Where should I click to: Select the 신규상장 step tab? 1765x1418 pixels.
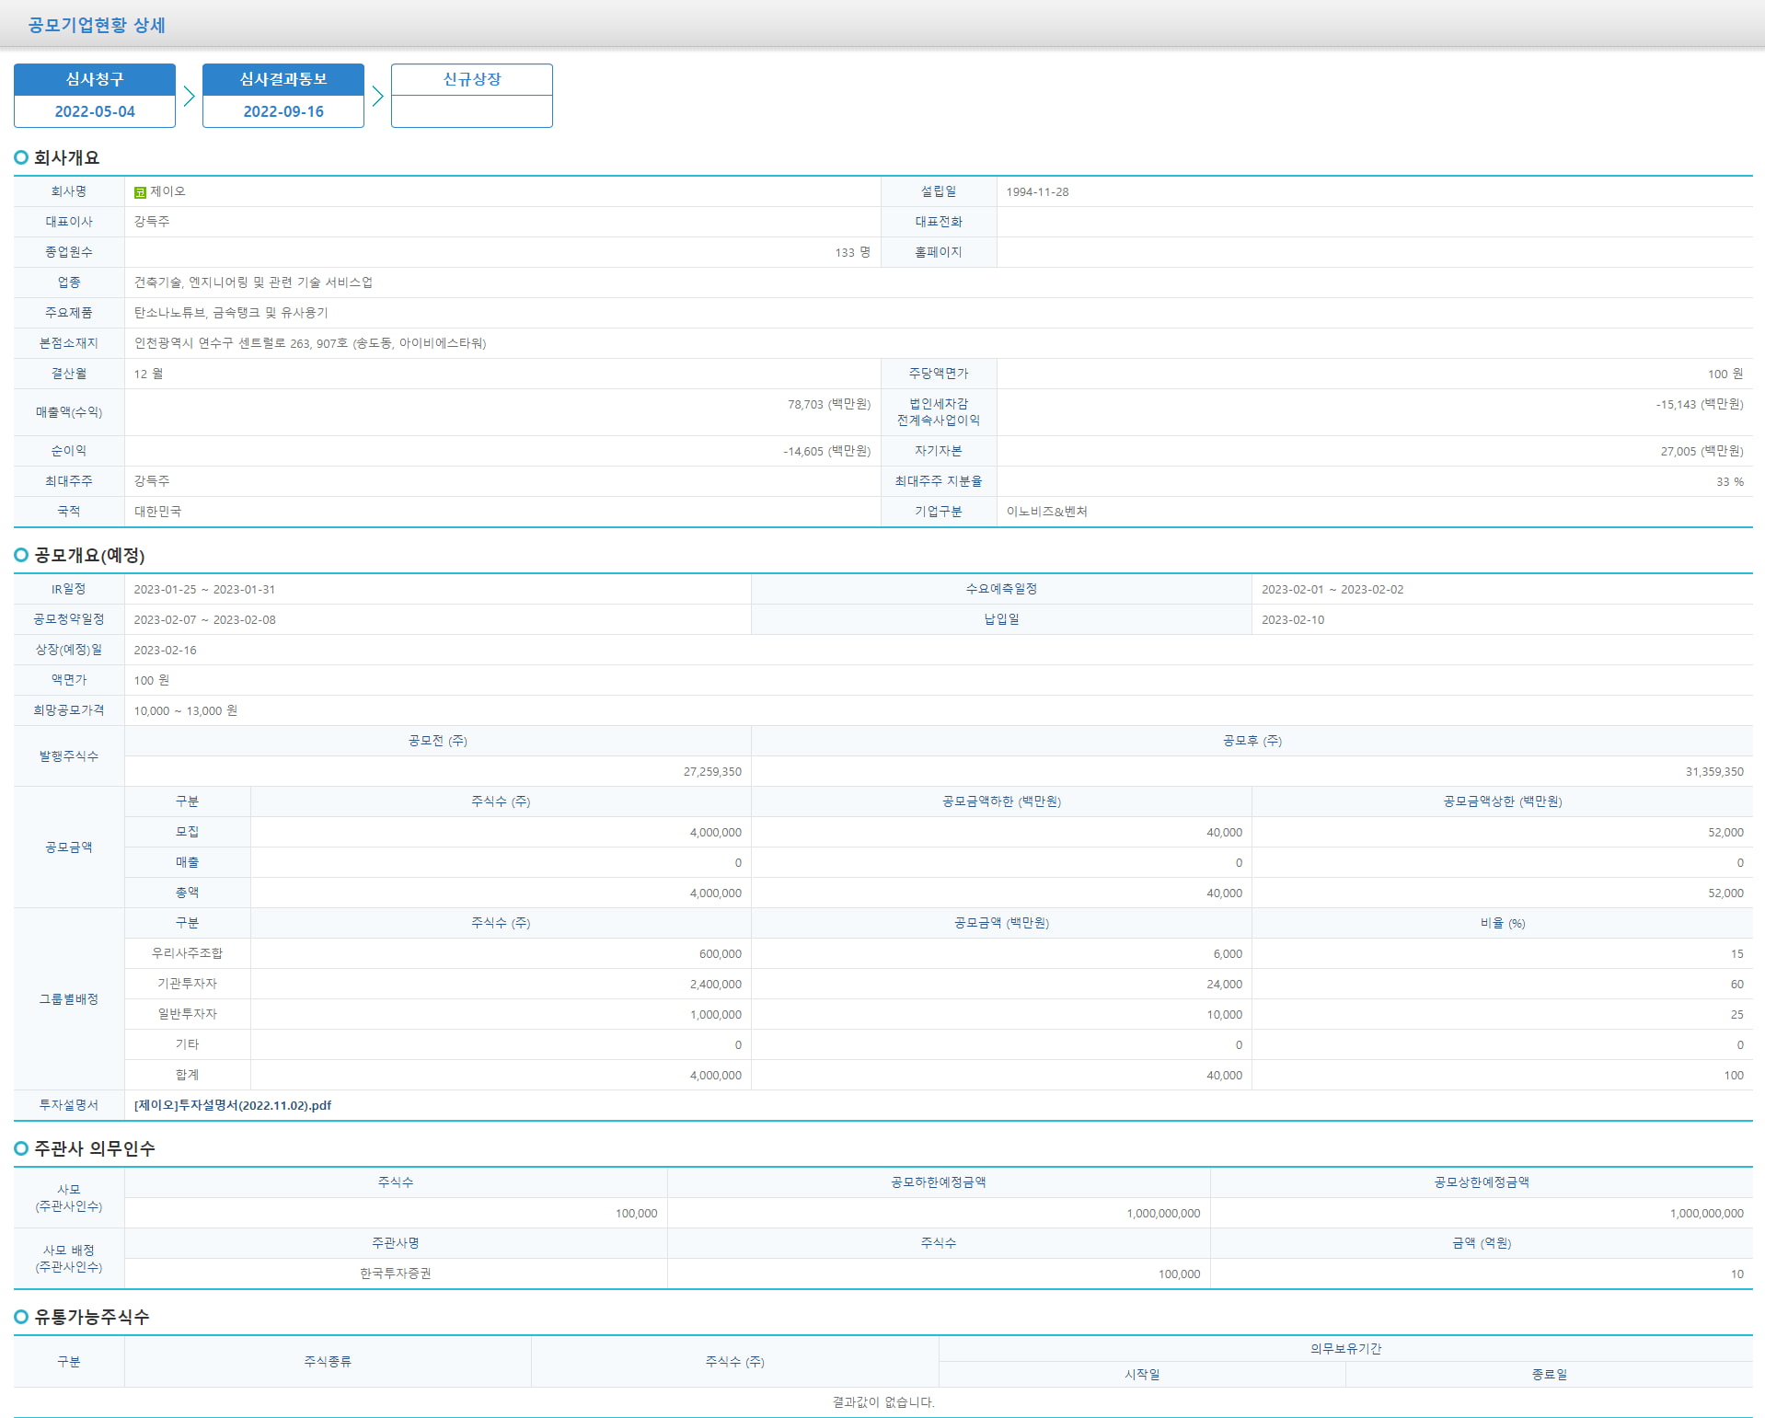tap(472, 80)
